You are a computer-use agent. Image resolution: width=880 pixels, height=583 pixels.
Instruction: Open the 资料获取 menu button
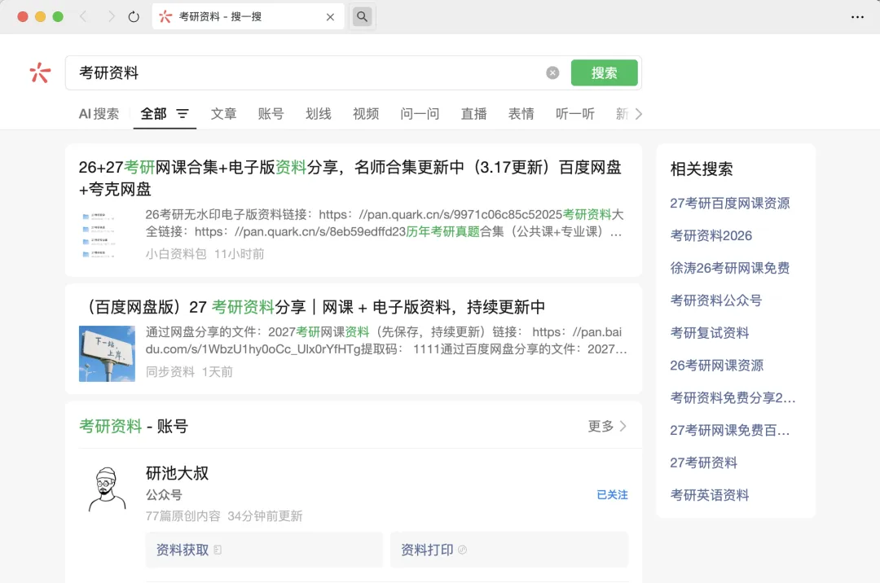[264, 550]
